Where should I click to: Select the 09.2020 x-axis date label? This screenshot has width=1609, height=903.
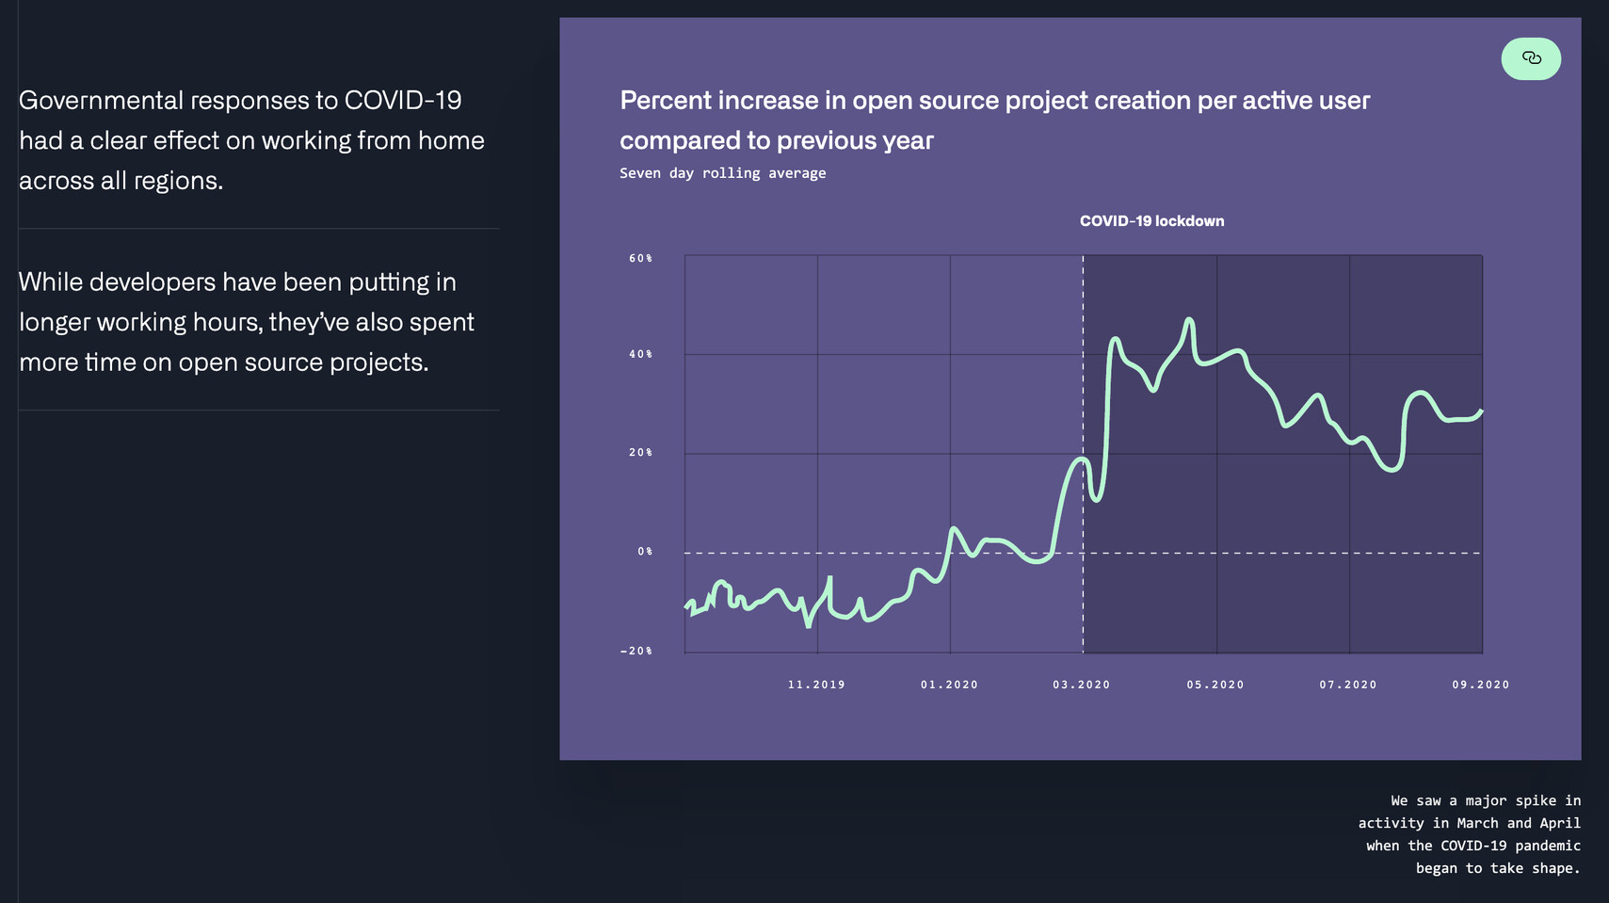(x=1480, y=685)
